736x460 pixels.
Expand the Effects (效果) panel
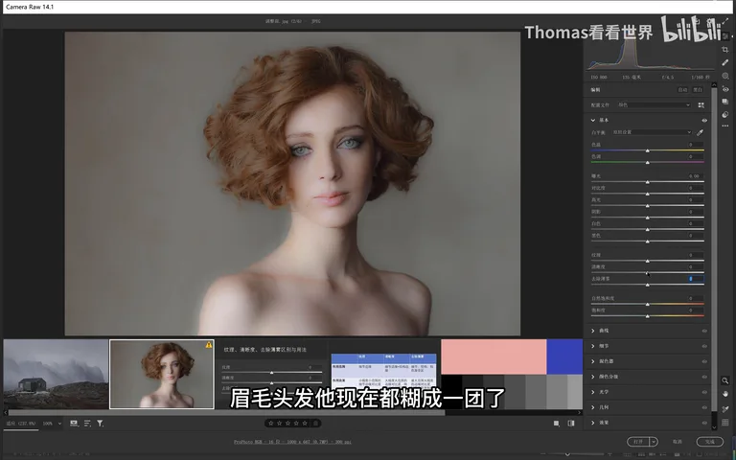pyautogui.click(x=593, y=423)
